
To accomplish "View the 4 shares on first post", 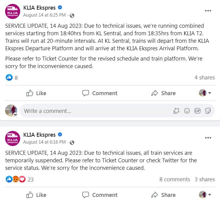I will point(204,78).
